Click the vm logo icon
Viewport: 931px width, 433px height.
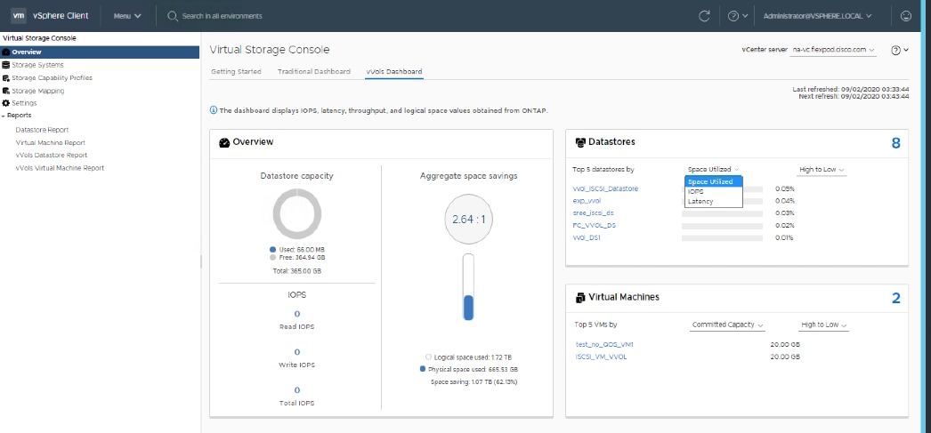pos(19,15)
